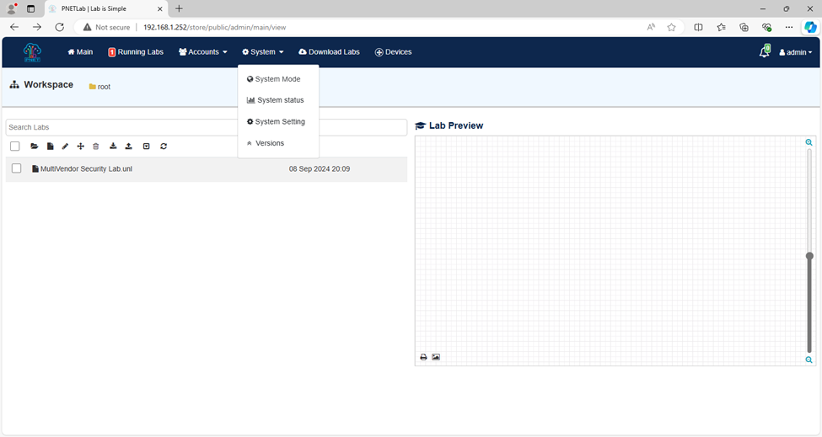
Task: Select MultiVendor Security Lab.unl lab file
Action: pyautogui.click(x=83, y=169)
